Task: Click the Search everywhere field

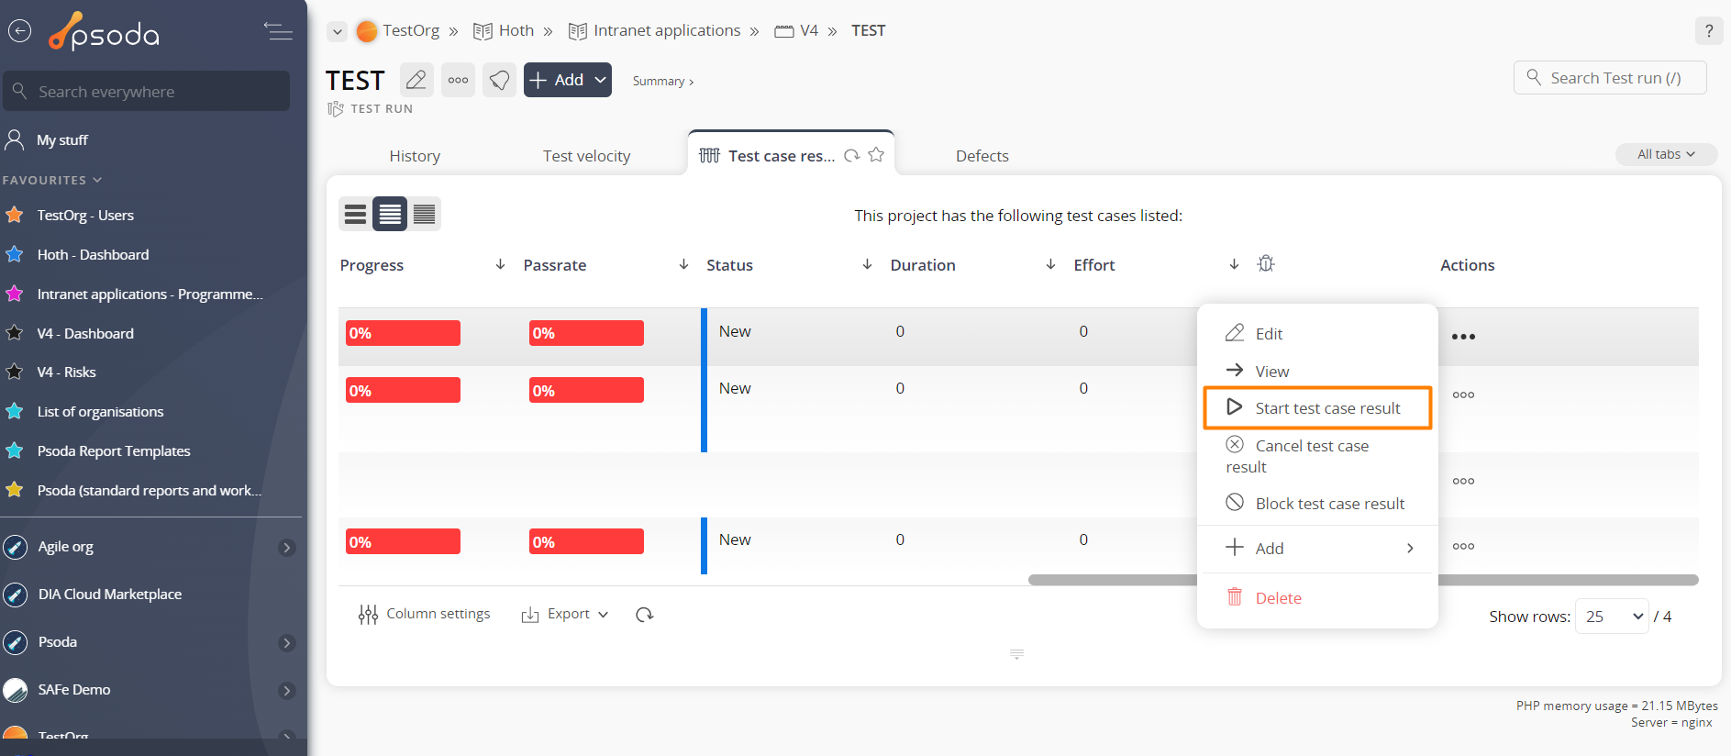Action: 147,91
